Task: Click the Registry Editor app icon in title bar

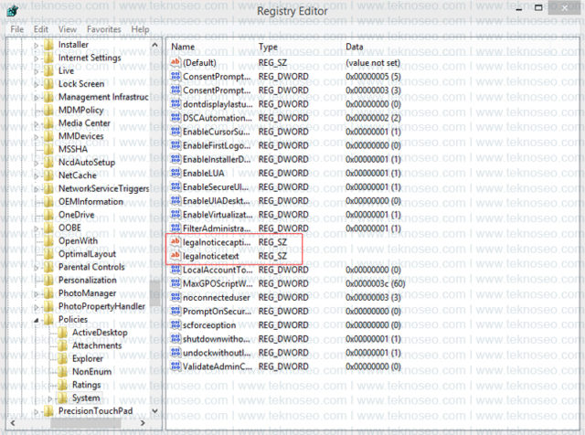Action: point(12,10)
